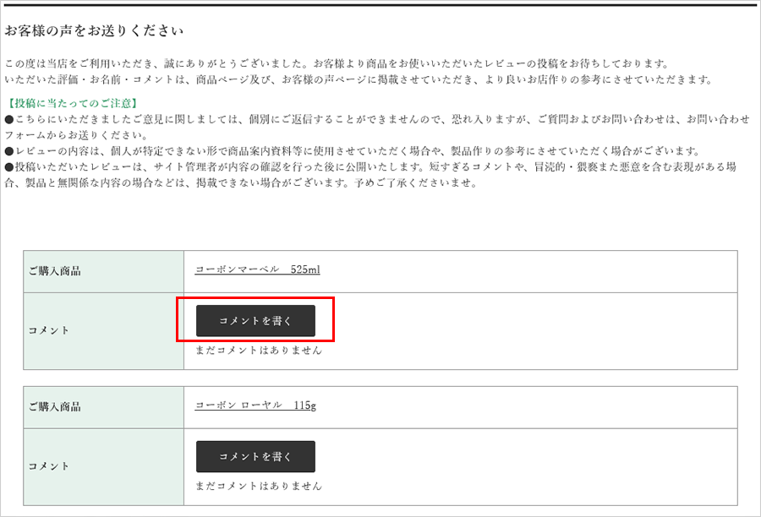The width and height of the screenshot is (761, 517).
Task: Click the paragraph starting この度は当店をご利用いただき
Action: (x=337, y=63)
